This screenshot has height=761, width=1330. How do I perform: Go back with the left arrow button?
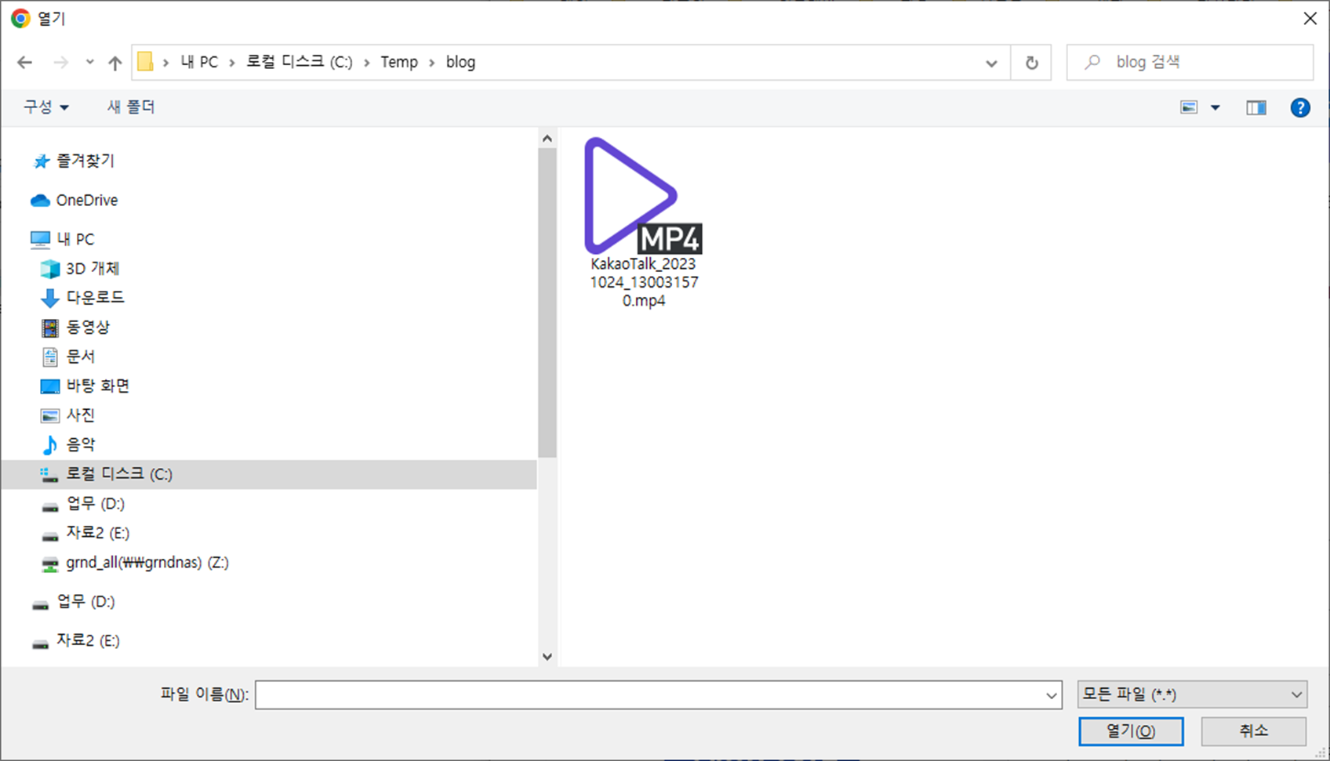25,63
